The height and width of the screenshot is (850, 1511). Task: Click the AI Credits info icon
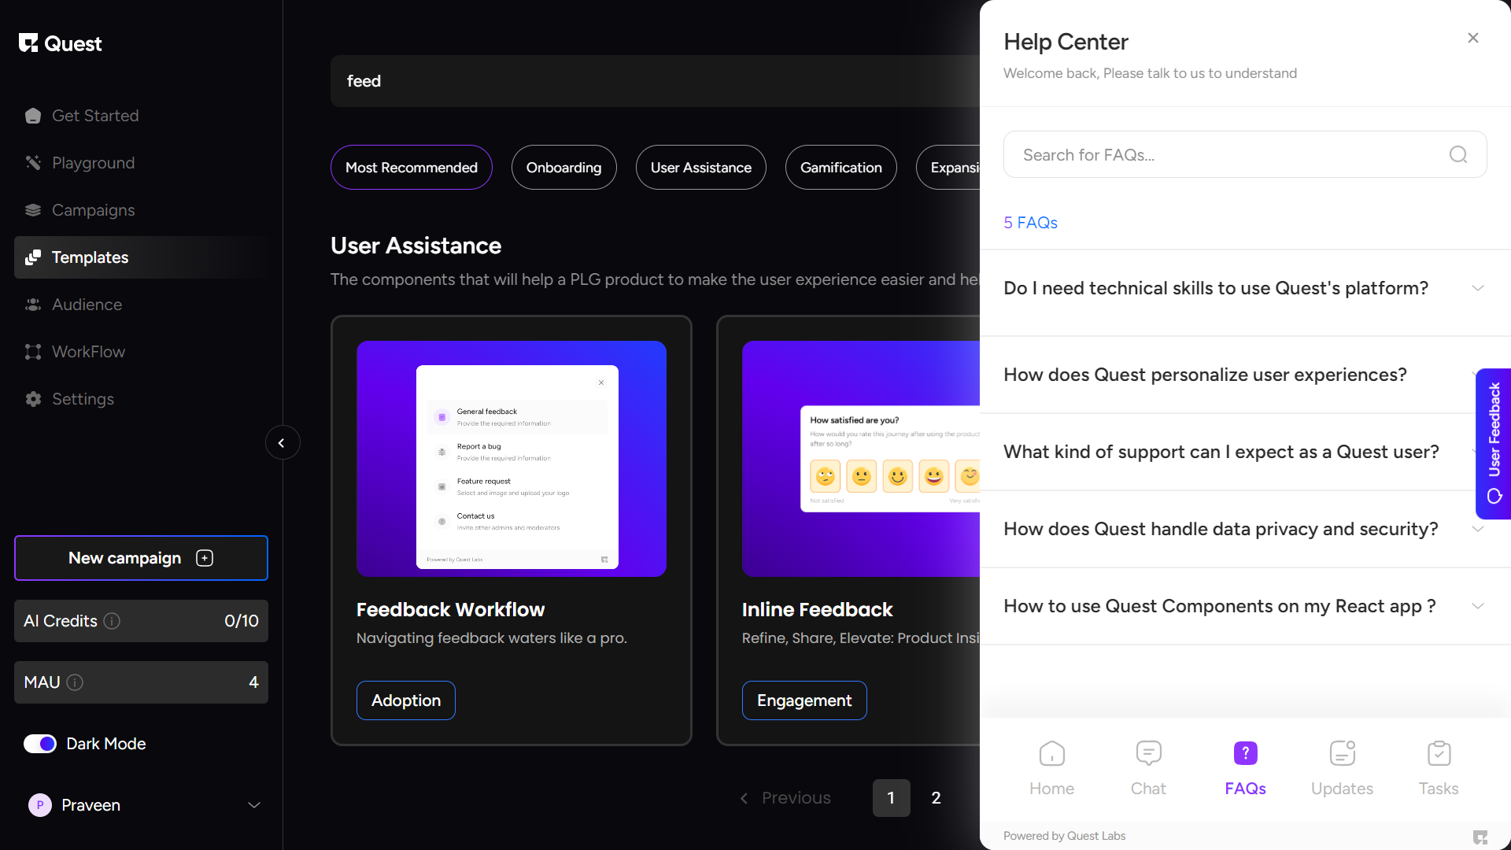pos(112,621)
